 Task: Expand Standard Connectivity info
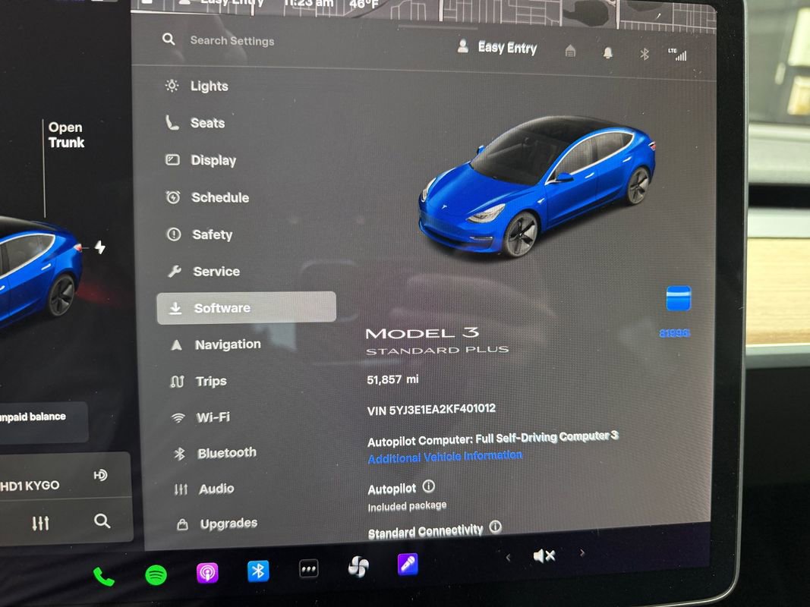tap(495, 527)
